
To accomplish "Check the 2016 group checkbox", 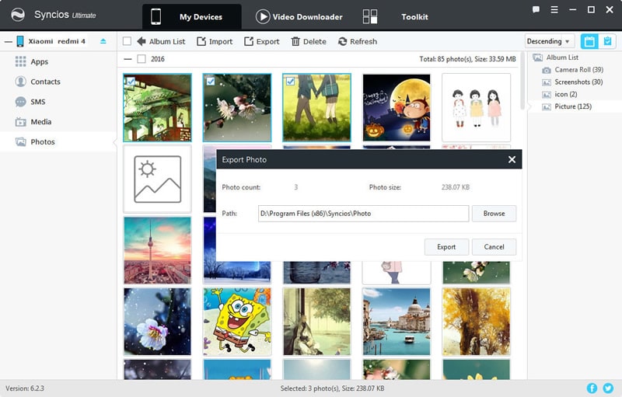I will tap(142, 59).
